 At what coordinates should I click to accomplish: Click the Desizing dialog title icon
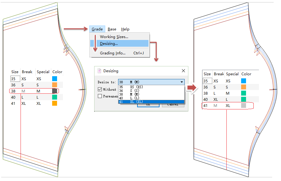[x=99, y=71]
